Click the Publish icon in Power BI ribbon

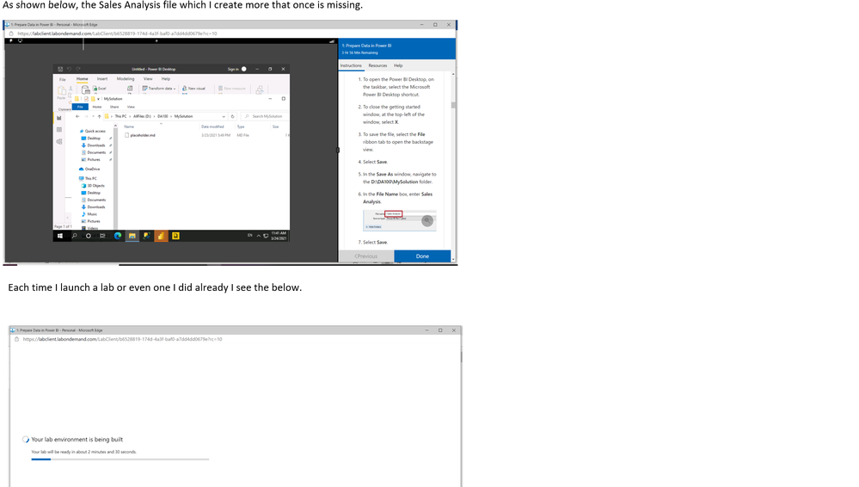260,89
